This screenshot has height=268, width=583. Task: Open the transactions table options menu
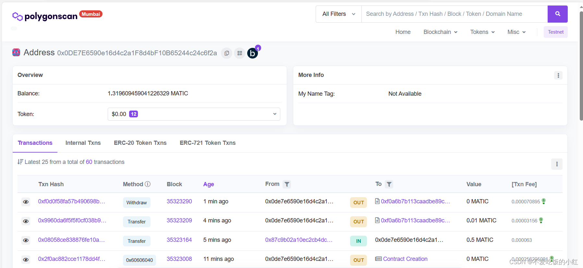coord(557,164)
